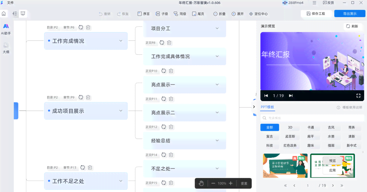Expand the 成功项目展示 node chevron
This screenshot has height=192, width=367.
pyautogui.click(x=121, y=111)
